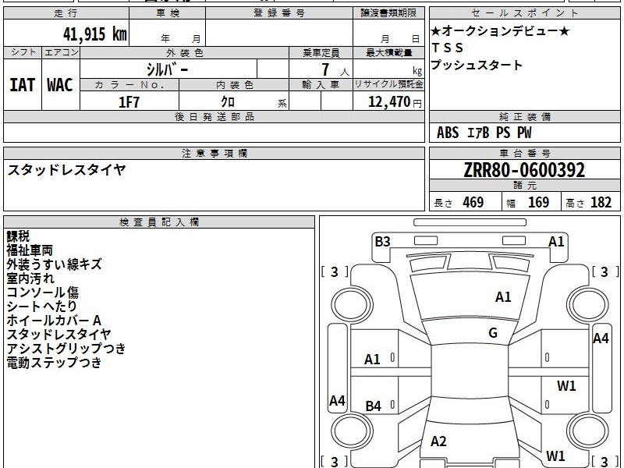The image size is (624, 468).
Task: Click the length value 469
Action: [473, 202]
